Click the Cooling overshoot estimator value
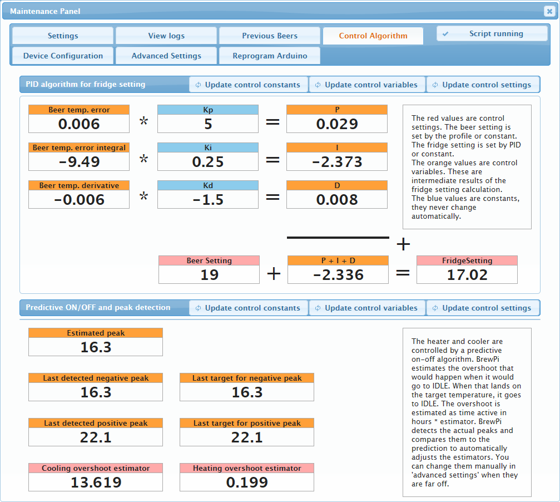 click(96, 482)
